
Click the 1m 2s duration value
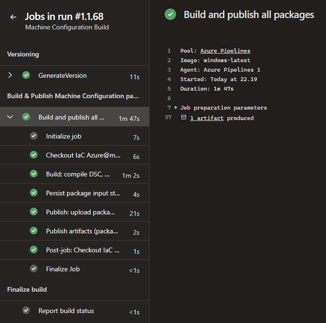(x=131, y=175)
